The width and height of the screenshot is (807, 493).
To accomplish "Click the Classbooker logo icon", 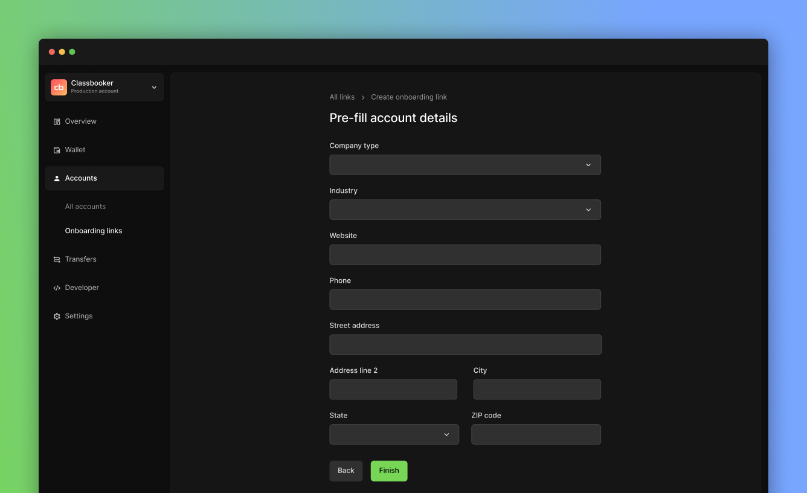I will click(x=59, y=87).
